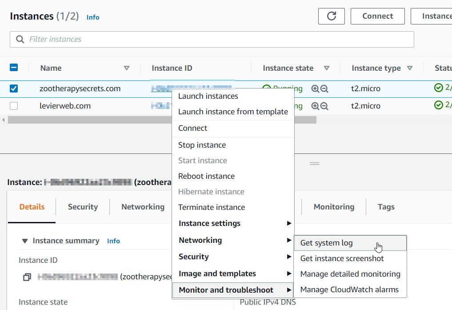Screen dimensions: 452x310
Task: Click the left arrow of horizontal scrollbar
Action: pos(4,120)
